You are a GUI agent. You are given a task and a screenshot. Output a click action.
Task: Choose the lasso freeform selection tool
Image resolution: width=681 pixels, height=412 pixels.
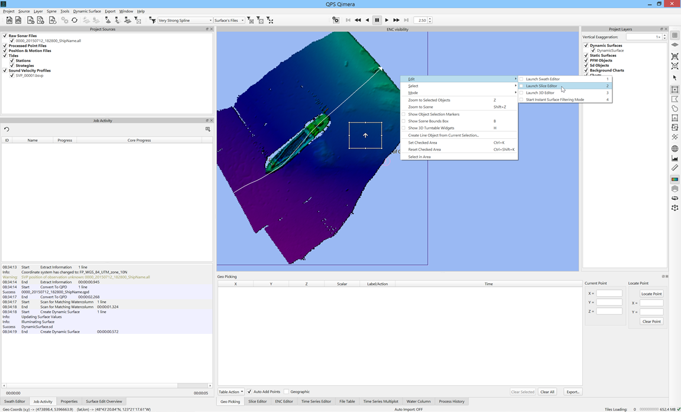tap(674, 109)
